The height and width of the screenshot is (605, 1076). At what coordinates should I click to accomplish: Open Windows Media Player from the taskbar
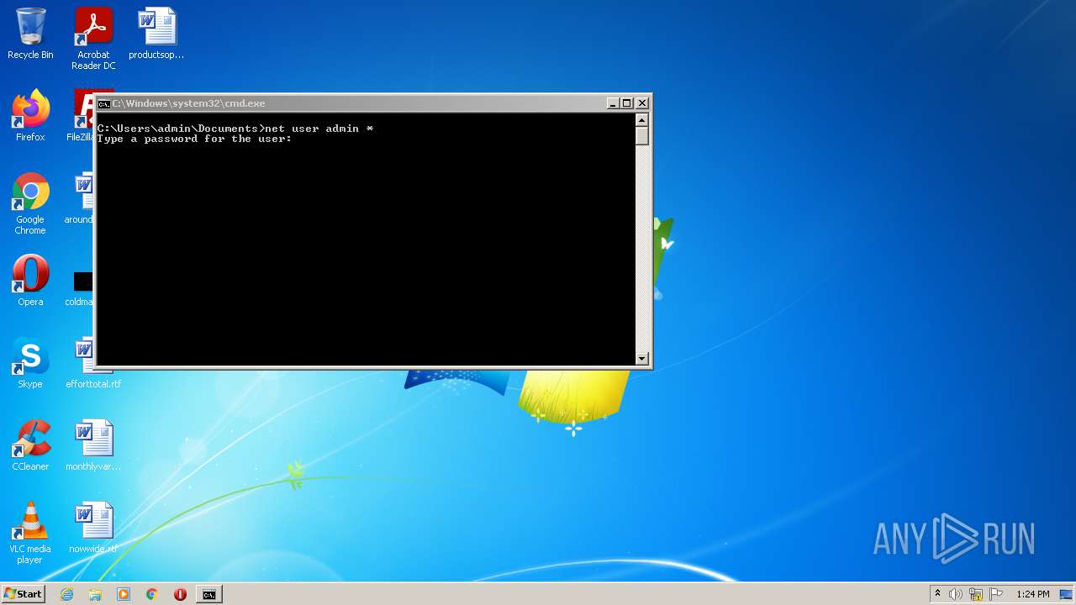point(124,594)
